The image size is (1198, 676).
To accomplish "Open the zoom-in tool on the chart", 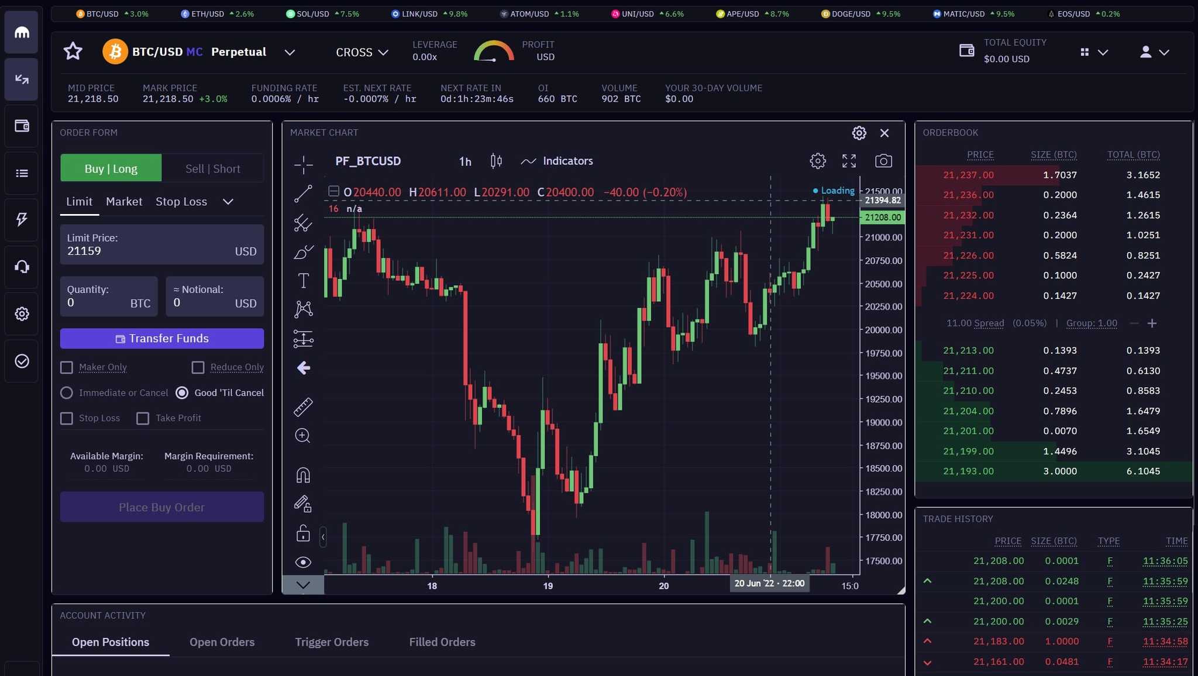I will coord(302,436).
